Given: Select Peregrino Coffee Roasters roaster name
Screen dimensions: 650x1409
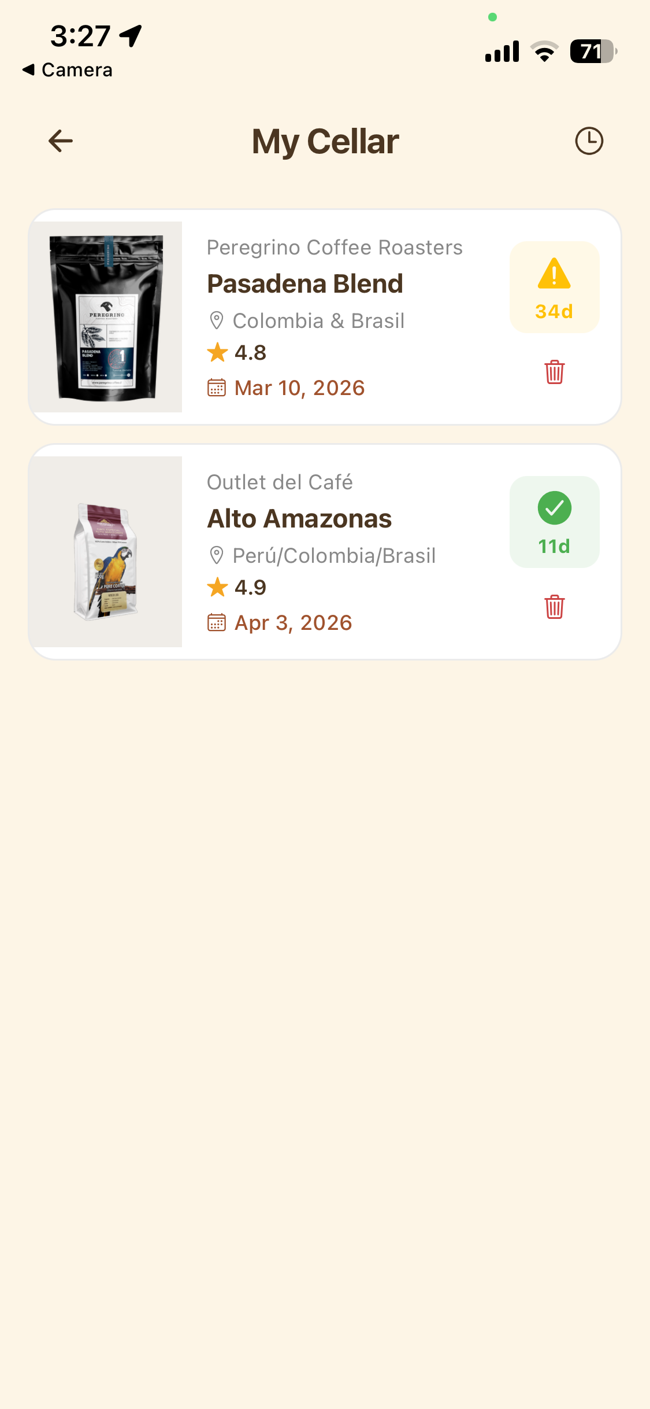Looking at the screenshot, I should (x=335, y=248).
